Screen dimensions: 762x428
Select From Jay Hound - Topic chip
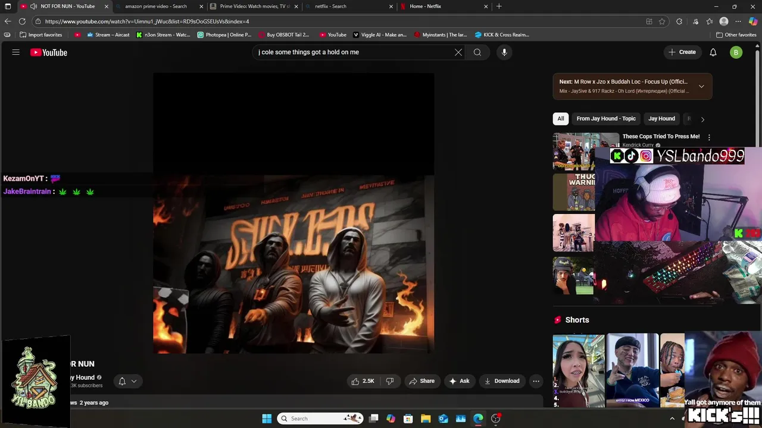[x=606, y=118]
